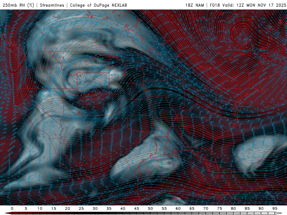Click the 85 label on the RH legend

(247, 209)
